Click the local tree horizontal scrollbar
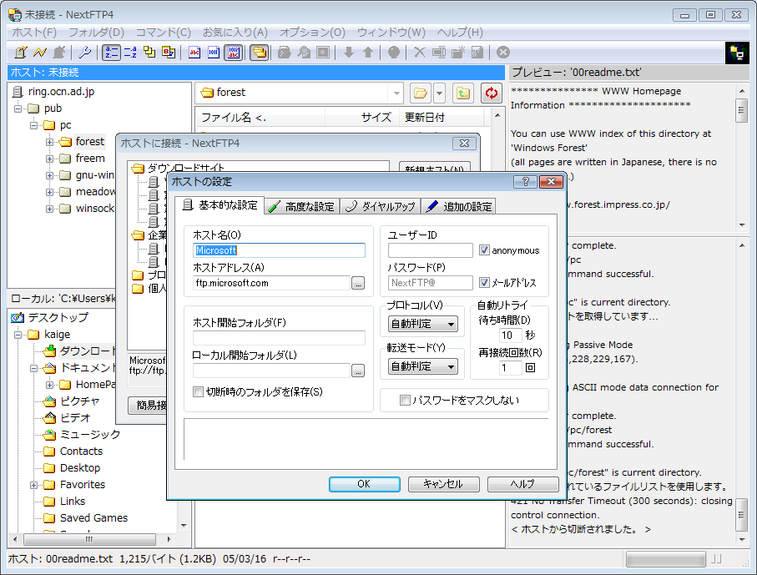This screenshot has width=757, height=575. 92,539
